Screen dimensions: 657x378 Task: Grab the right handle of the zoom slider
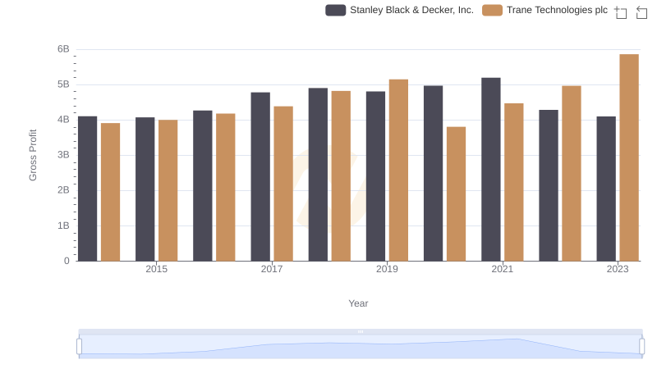pyautogui.click(x=641, y=347)
